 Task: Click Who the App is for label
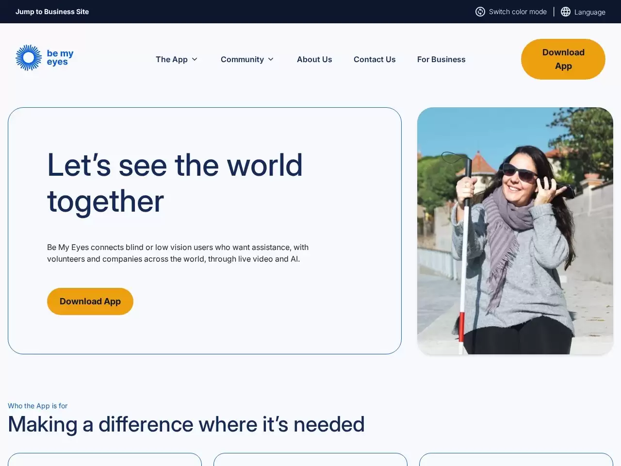point(37,406)
